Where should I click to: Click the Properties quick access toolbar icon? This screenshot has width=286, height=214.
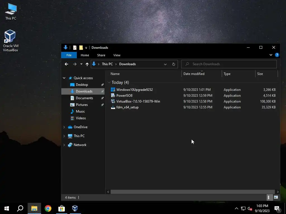pos(75,48)
